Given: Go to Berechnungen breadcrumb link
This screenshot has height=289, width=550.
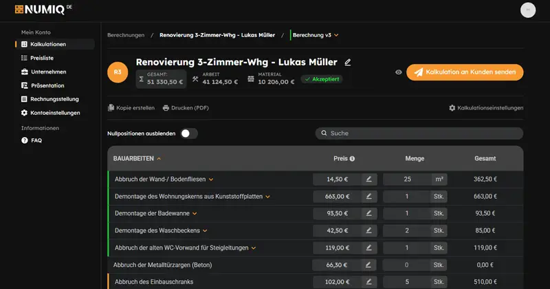Looking at the screenshot, I should tap(126, 35).
